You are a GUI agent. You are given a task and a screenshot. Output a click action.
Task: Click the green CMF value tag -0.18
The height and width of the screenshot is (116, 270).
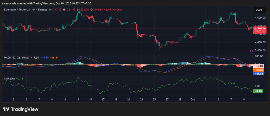click(x=258, y=91)
